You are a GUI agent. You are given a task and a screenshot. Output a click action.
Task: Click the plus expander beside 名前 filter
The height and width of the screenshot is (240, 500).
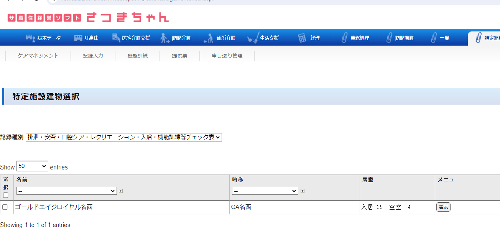tap(121, 191)
